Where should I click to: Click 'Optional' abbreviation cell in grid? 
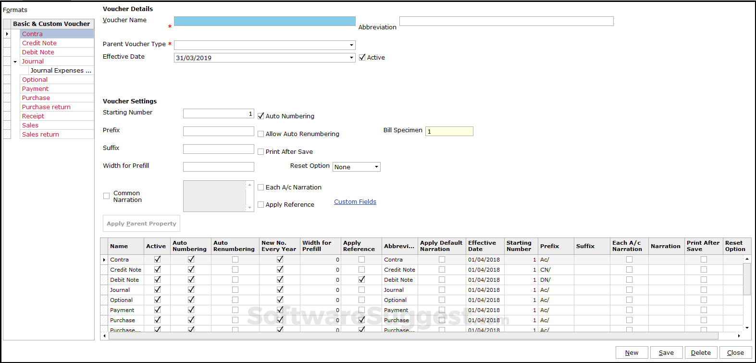coord(400,300)
